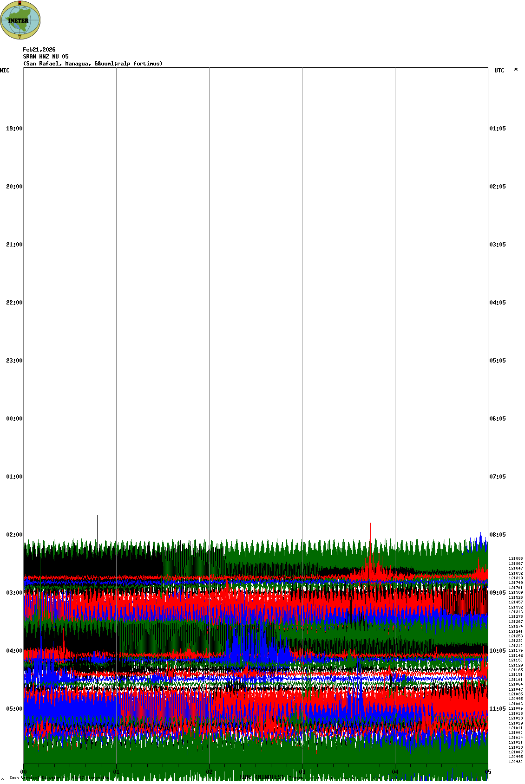Click the 01:05 UTC time label
The height and width of the screenshot is (784, 525).
coord(497,129)
